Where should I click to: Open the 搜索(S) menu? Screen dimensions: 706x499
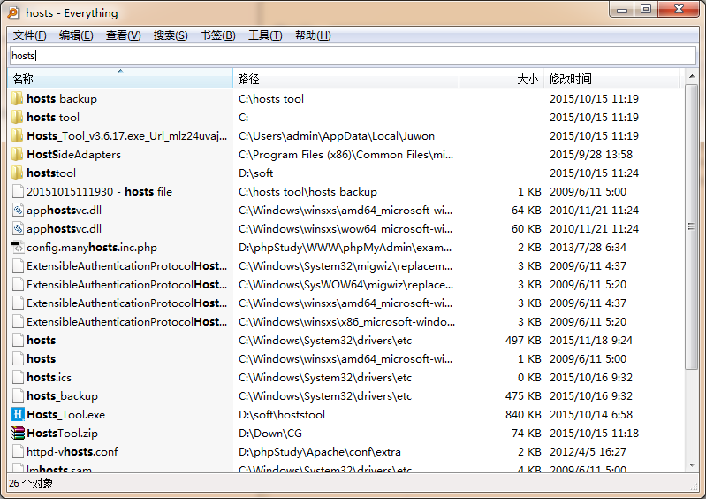(171, 35)
